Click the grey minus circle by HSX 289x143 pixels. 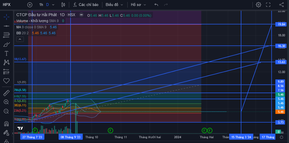click(81, 15)
